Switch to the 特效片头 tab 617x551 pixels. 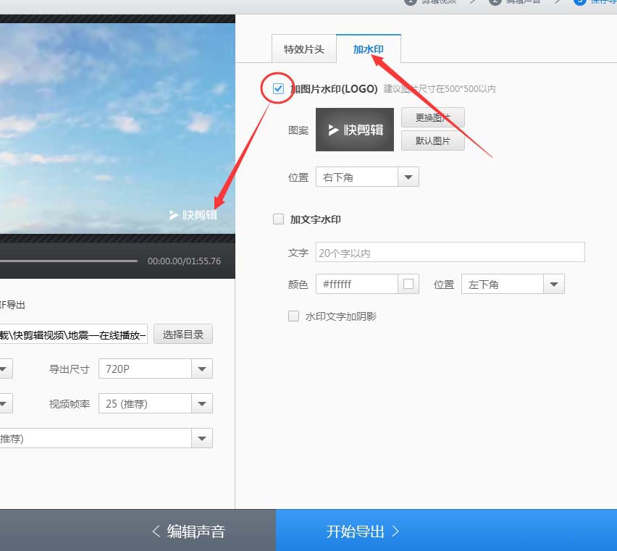click(x=303, y=49)
